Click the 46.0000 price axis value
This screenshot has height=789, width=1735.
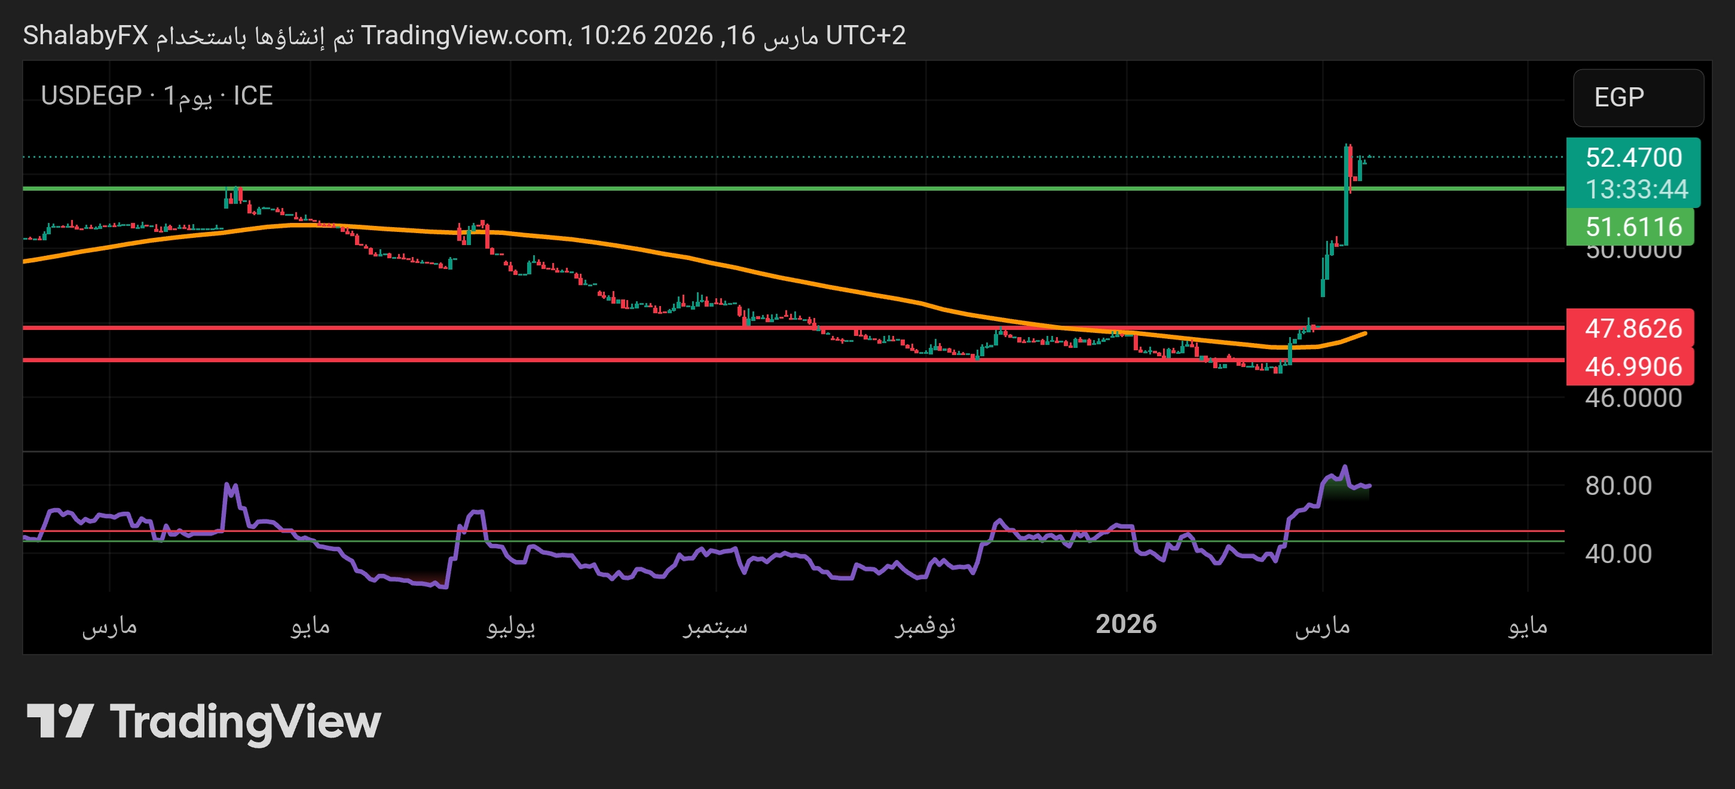tap(1633, 398)
